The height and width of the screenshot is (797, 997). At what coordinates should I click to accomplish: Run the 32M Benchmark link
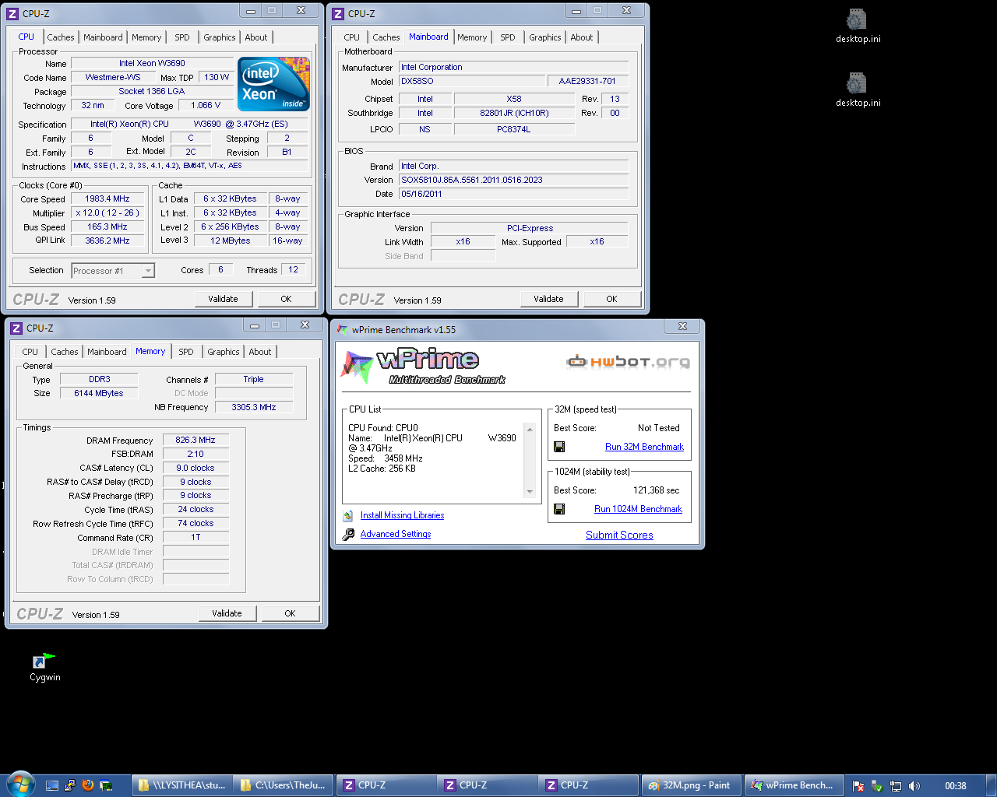pyautogui.click(x=644, y=447)
